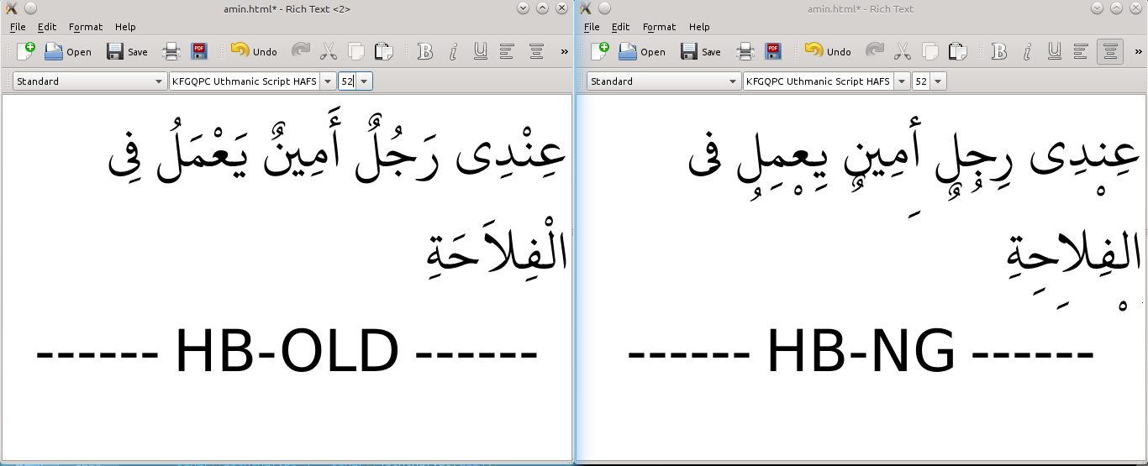The image size is (1148, 466).
Task: Click font size field in left window
Action: pos(347,81)
